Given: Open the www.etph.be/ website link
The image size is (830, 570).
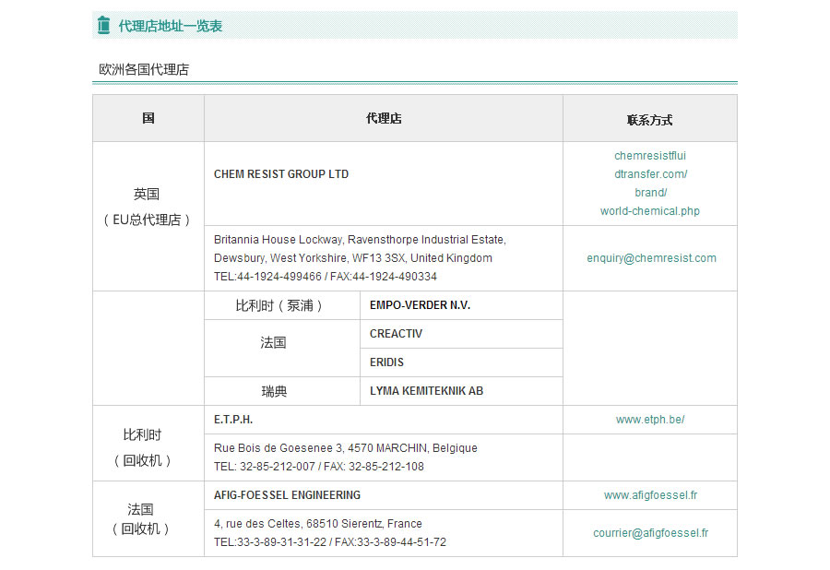Looking at the screenshot, I should (650, 419).
